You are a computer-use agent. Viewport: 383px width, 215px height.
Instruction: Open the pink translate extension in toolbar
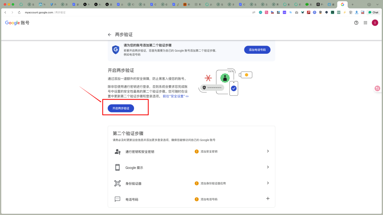click(266, 12)
